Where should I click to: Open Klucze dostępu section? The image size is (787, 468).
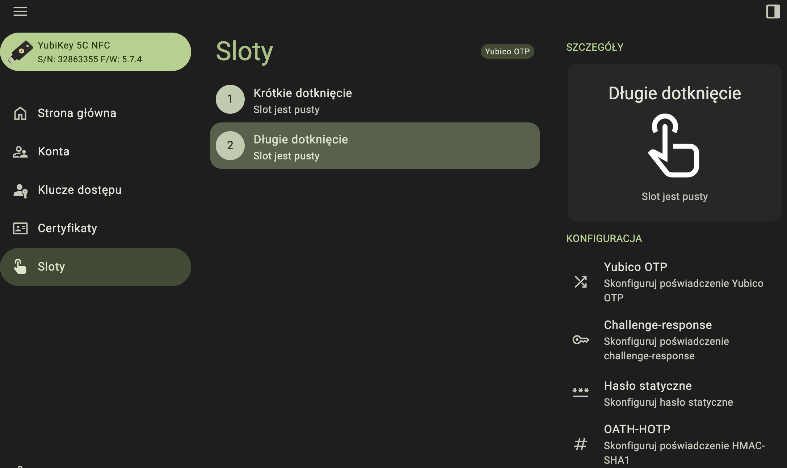pyautogui.click(x=96, y=190)
